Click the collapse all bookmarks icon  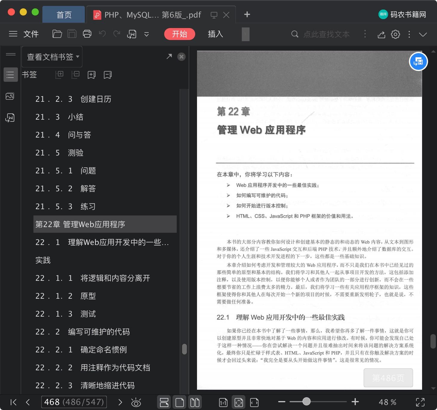[x=76, y=75]
